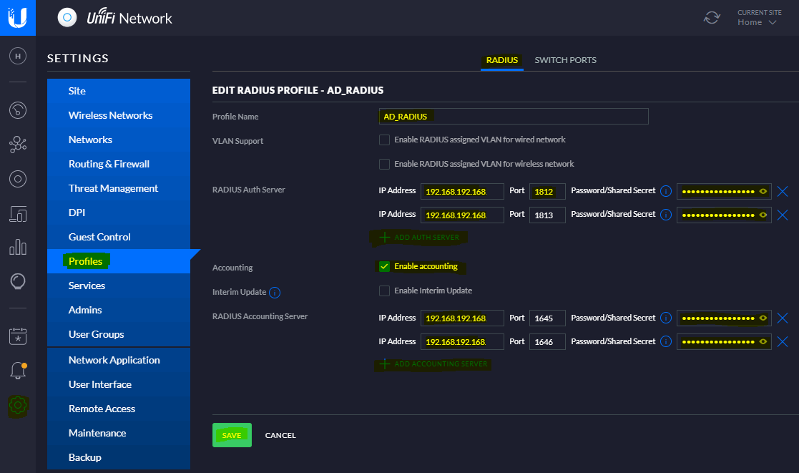
Task: Click the refresh icon in top bar
Action: (x=712, y=18)
